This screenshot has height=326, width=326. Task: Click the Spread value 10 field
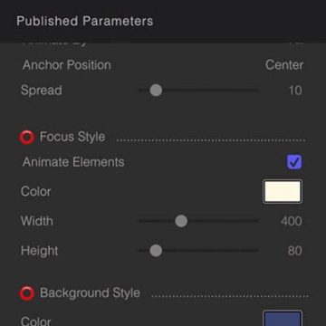click(295, 91)
